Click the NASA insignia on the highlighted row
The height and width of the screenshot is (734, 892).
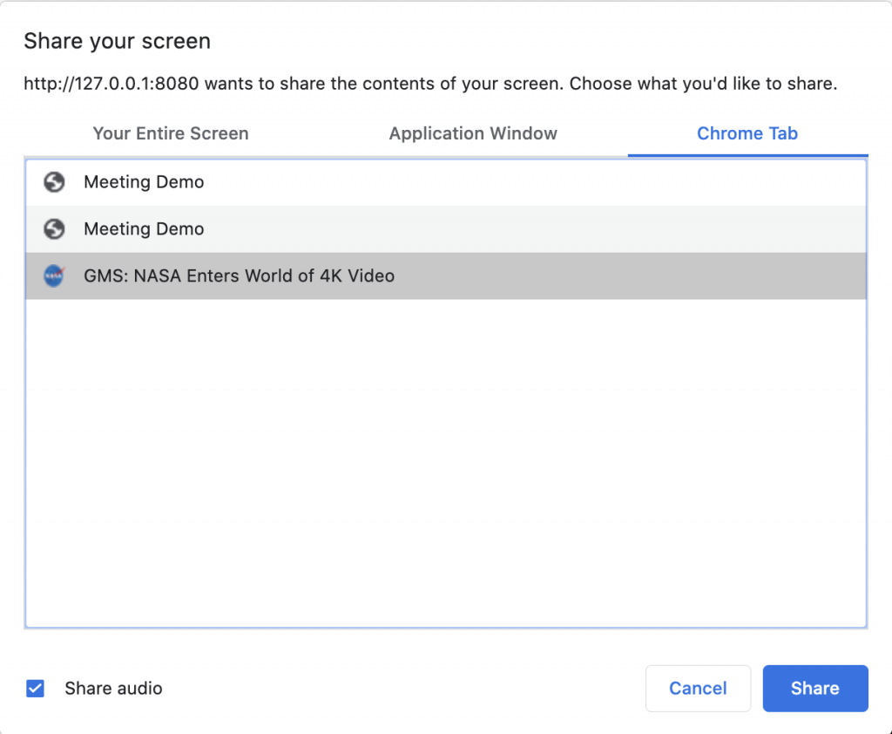(x=54, y=275)
